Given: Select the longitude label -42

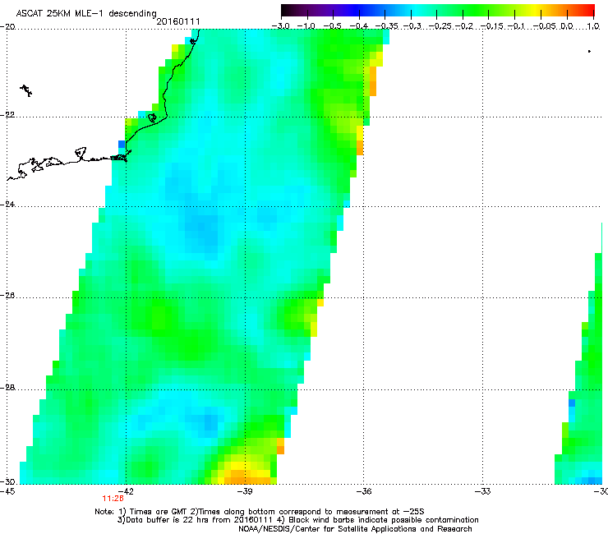Looking at the screenshot, I should pyautogui.click(x=126, y=492).
